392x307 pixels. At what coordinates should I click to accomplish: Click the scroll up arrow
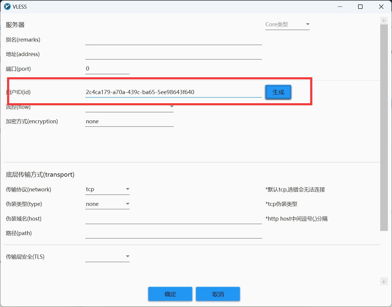384,21
